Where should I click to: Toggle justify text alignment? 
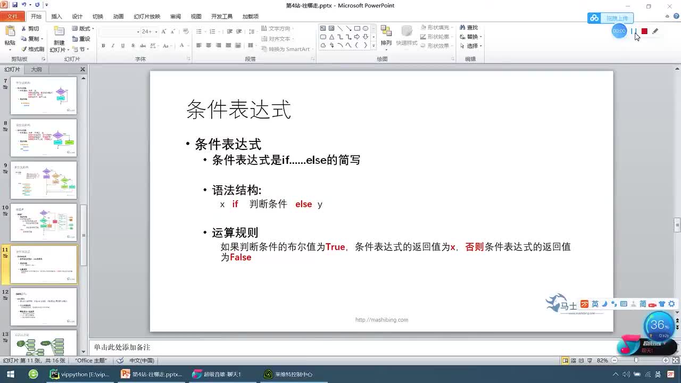point(229,45)
